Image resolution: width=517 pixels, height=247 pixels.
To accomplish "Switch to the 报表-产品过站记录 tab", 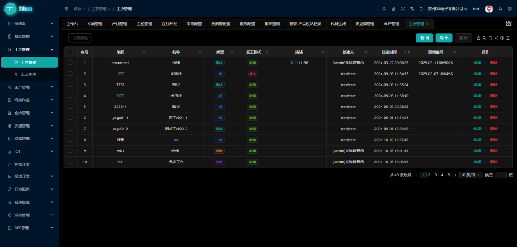I will tap(305, 24).
